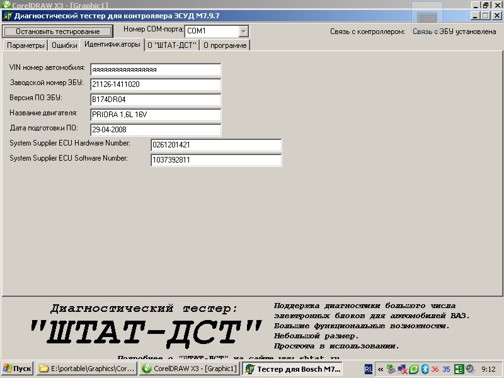Click the VIN номер автомобиля field
The height and width of the screenshot is (378, 504).
point(156,69)
